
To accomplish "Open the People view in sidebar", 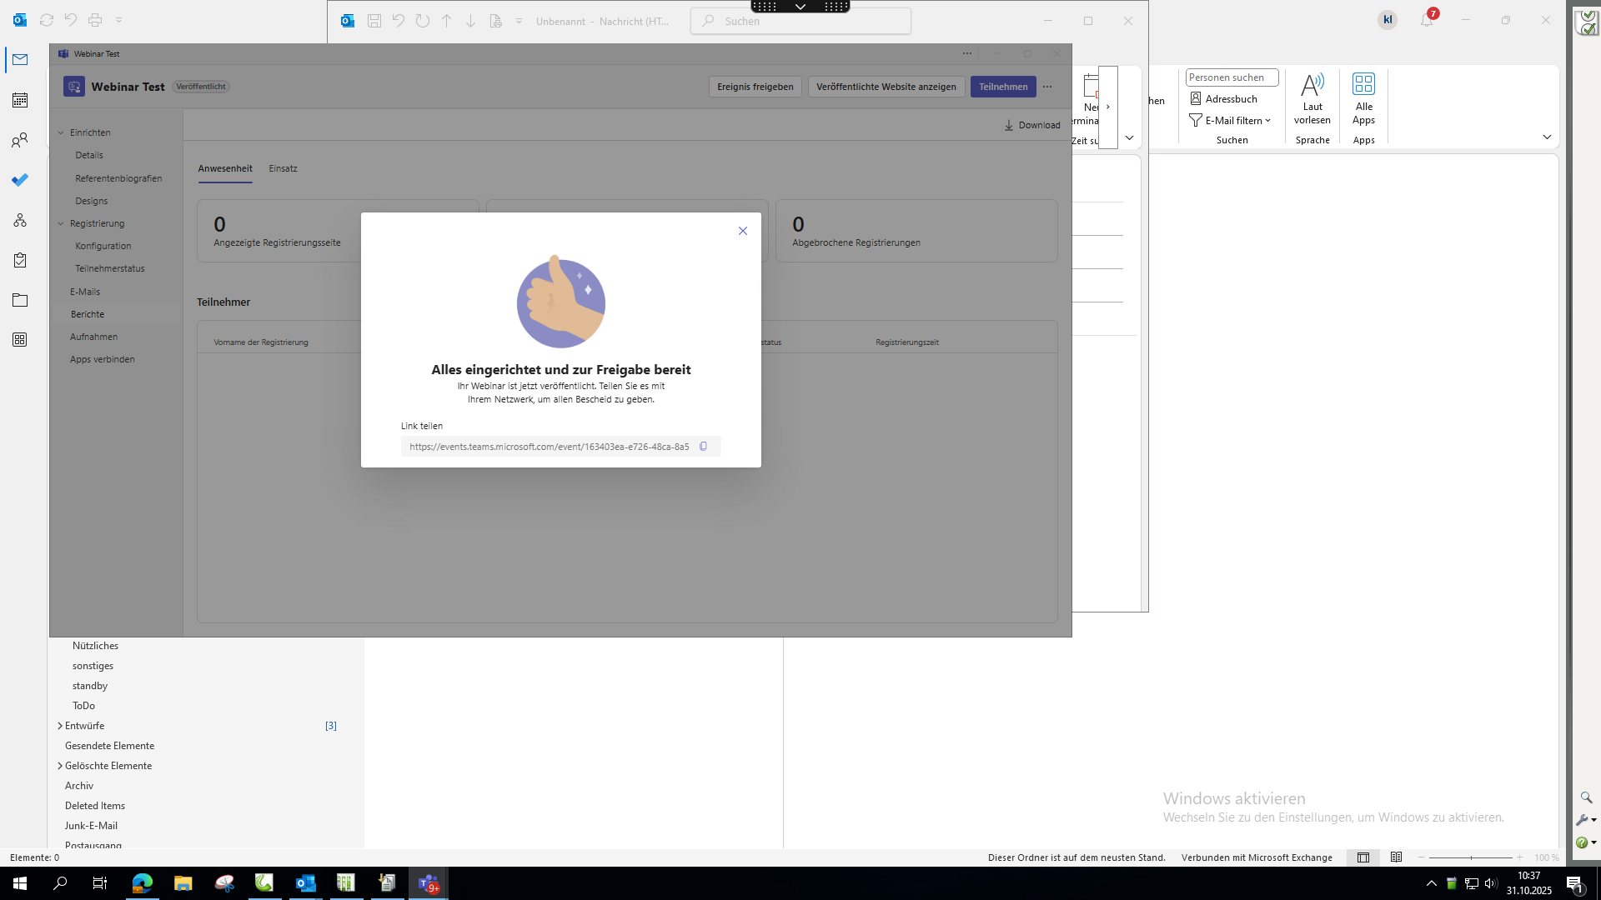I will click(20, 140).
